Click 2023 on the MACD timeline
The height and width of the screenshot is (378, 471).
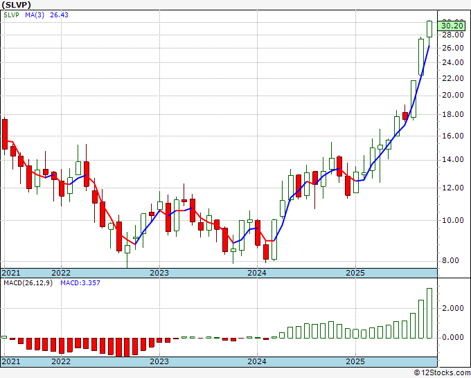tap(159, 361)
